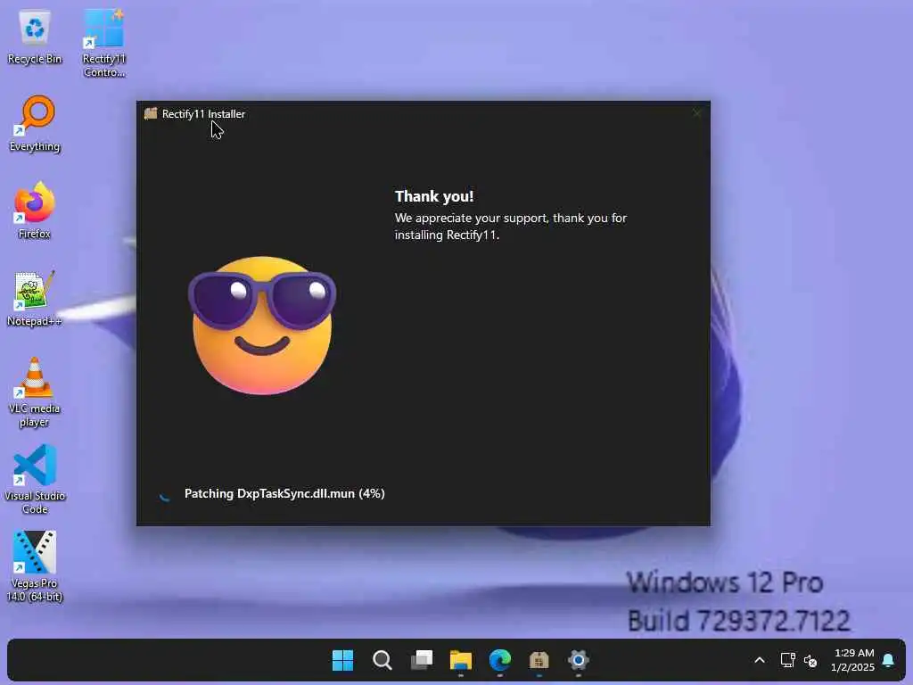Click the "Rectify11 Installer" window title
The image size is (913, 685).
click(x=203, y=114)
